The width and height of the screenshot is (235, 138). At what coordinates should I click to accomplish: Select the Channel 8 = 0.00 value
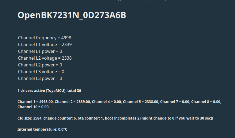point(206,102)
